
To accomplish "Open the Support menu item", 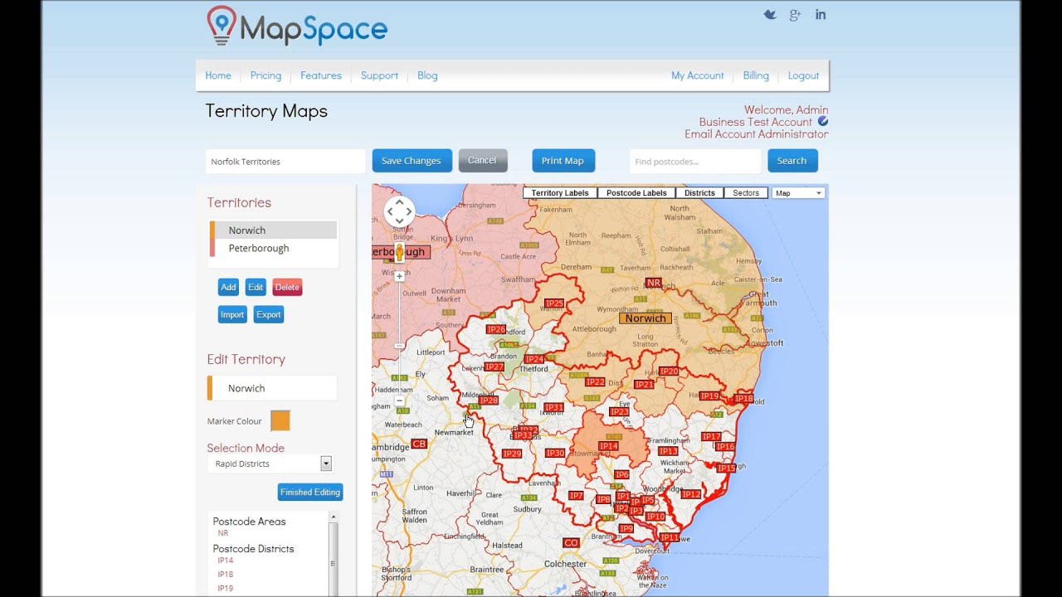I will tap(379, 75).
